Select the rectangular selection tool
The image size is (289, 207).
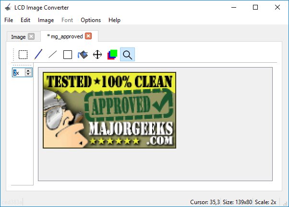pyautogui.click(x=23, y=55)
